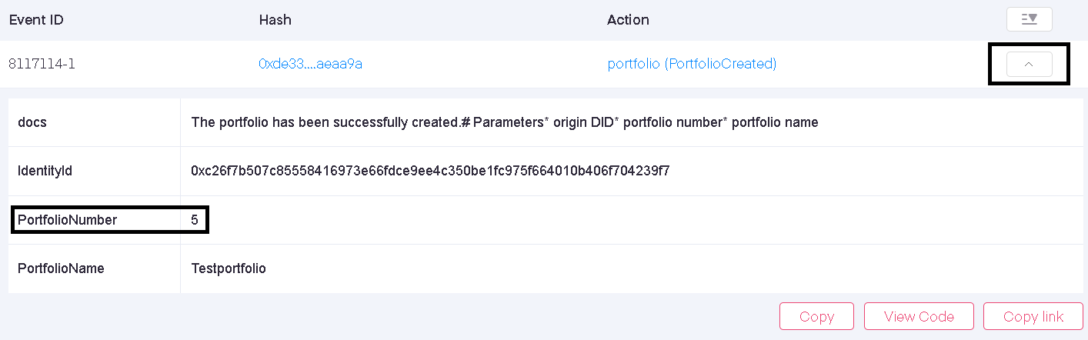Click the PortfolioNumber field label
Screen dimensions: 1088x340
coord(67,220)
